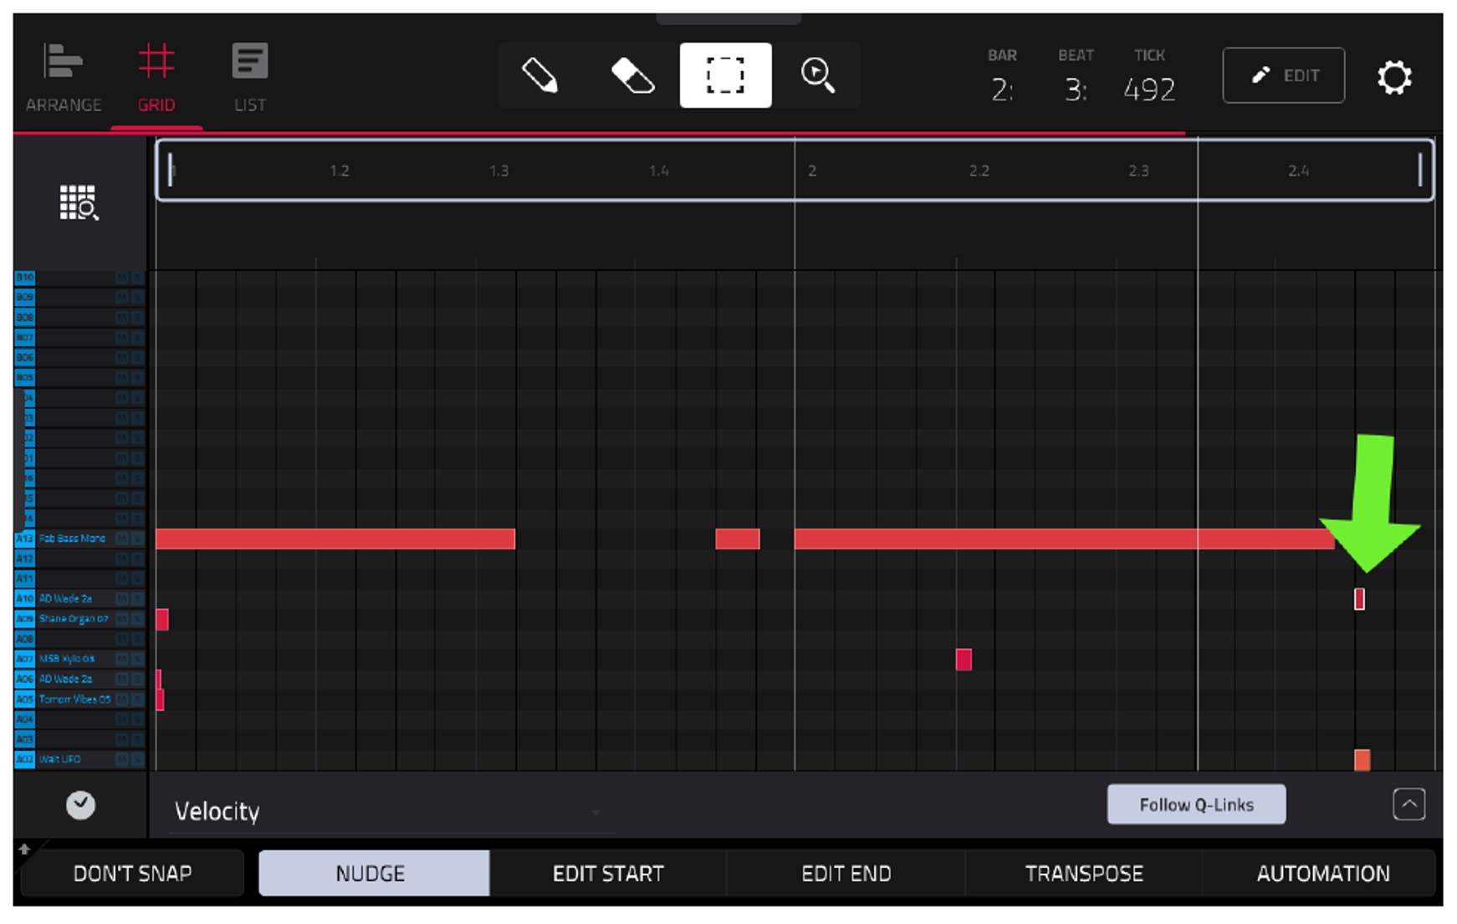Select the note on MSB Xylo 08 row
Screen dimensions: 1457x924
(964, 660)
